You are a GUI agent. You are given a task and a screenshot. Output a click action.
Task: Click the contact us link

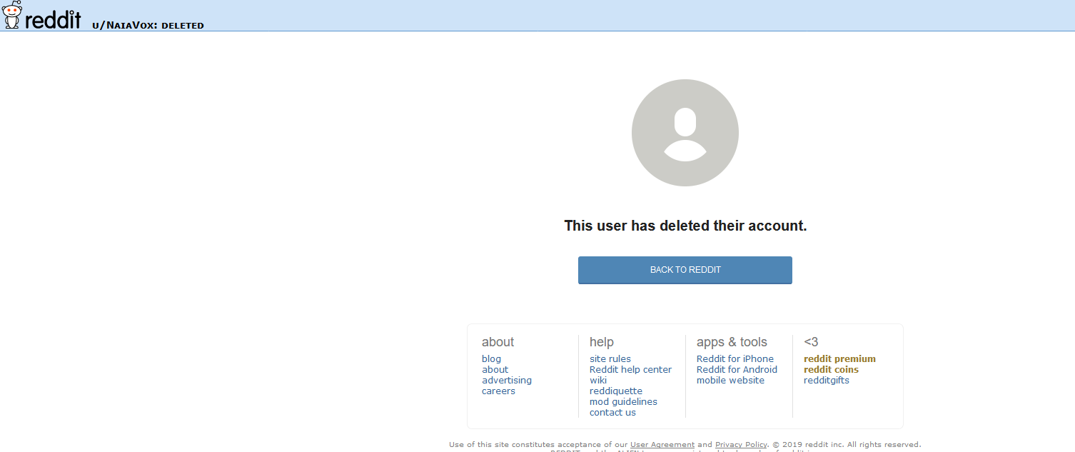pyautogui.click(x=612, y=413)
